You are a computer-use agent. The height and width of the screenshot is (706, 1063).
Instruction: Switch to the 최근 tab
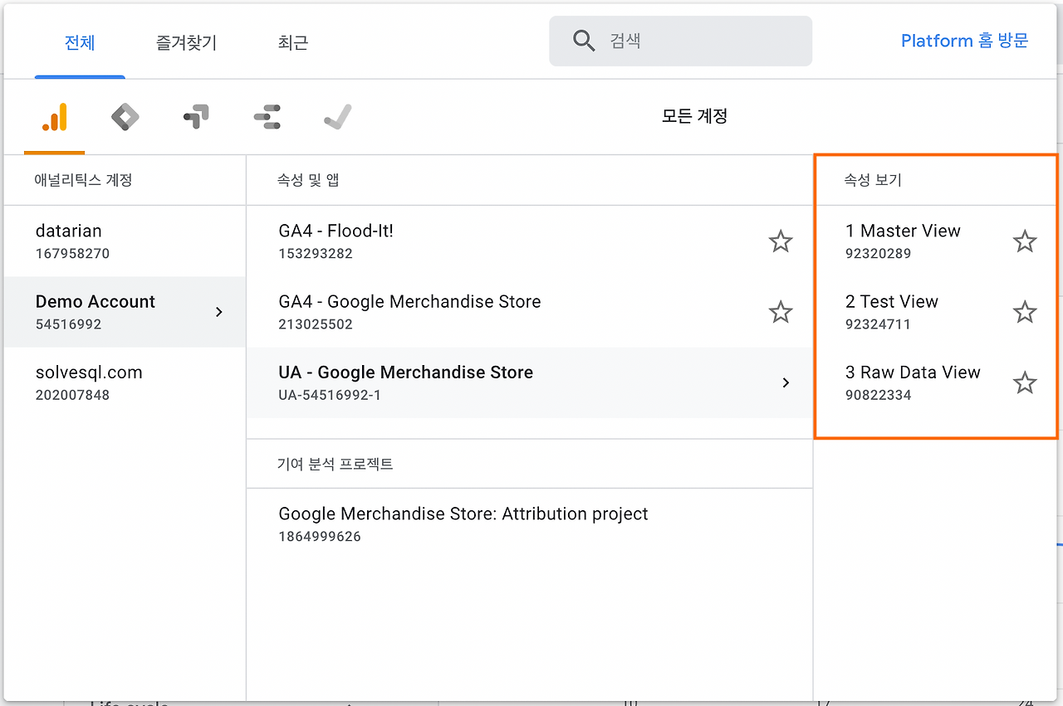click(x=292, y=42)
